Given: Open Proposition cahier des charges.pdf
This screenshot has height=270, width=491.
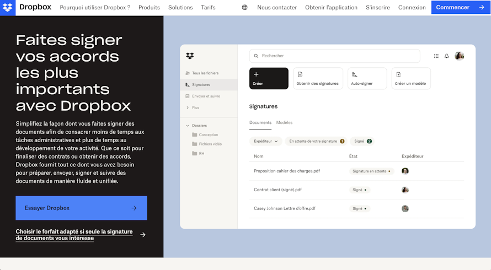Looking at the screenshot, I should (x=287, y=171).
